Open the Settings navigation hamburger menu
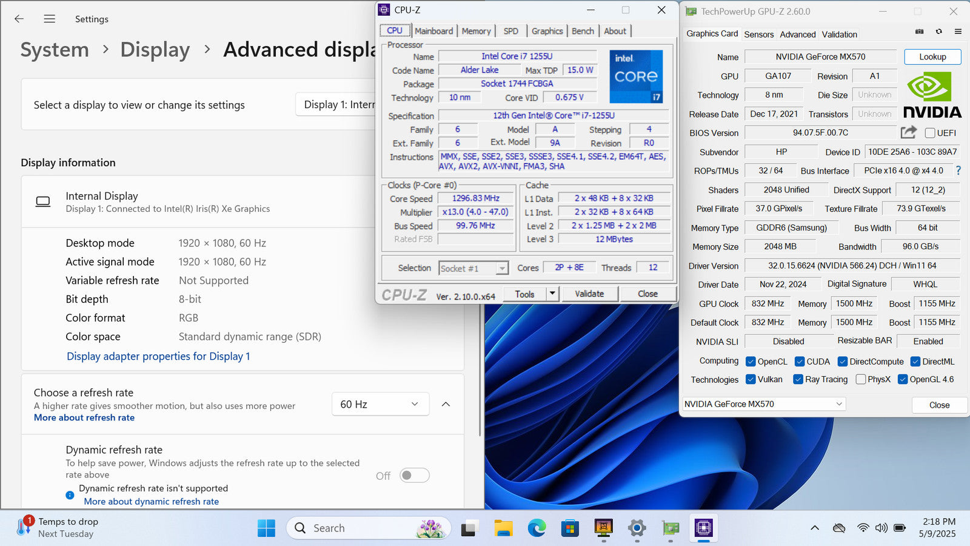This screenshot has height=546, width=970. point(50,19)
